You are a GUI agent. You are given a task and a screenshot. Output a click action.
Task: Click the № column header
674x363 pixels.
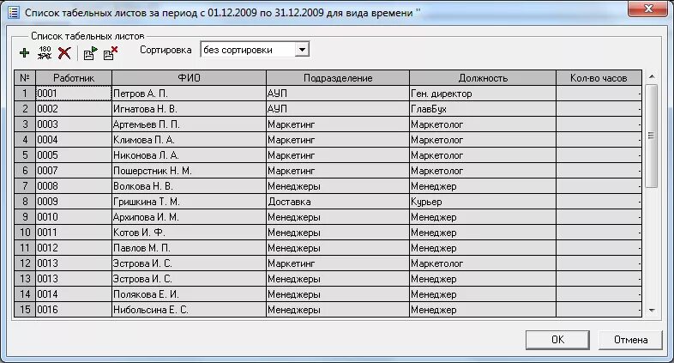click(25, 78)
